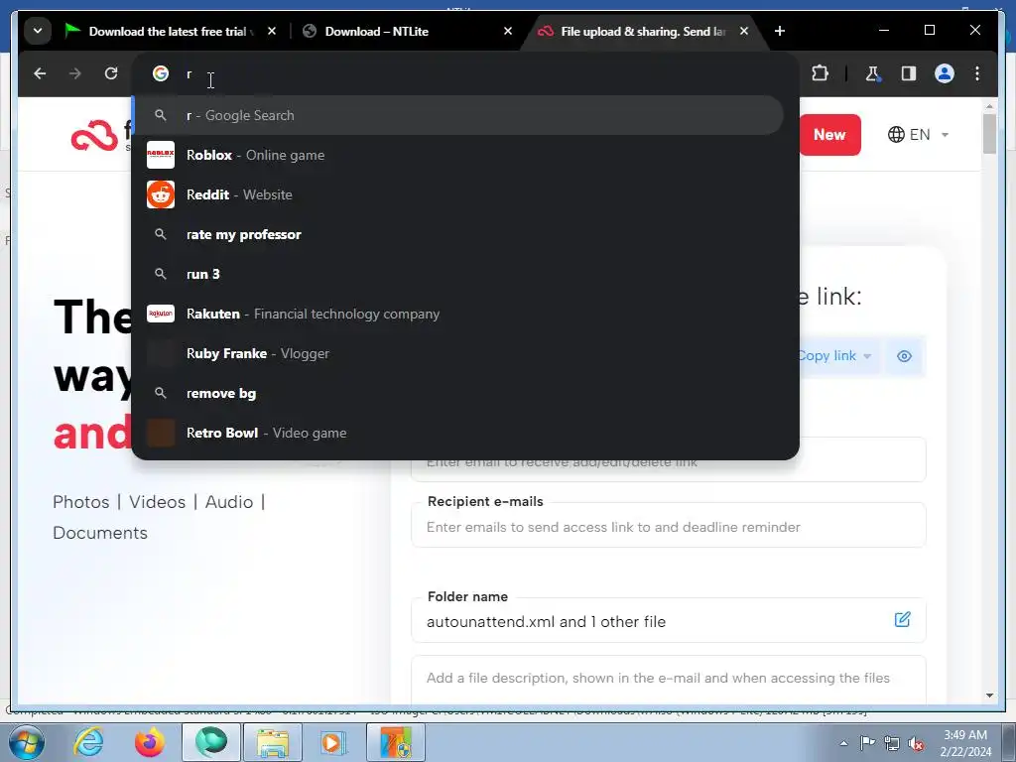This screenshot has height=762, width=1016.
Task: Click the red New button
Action: [x=829, y=135]
